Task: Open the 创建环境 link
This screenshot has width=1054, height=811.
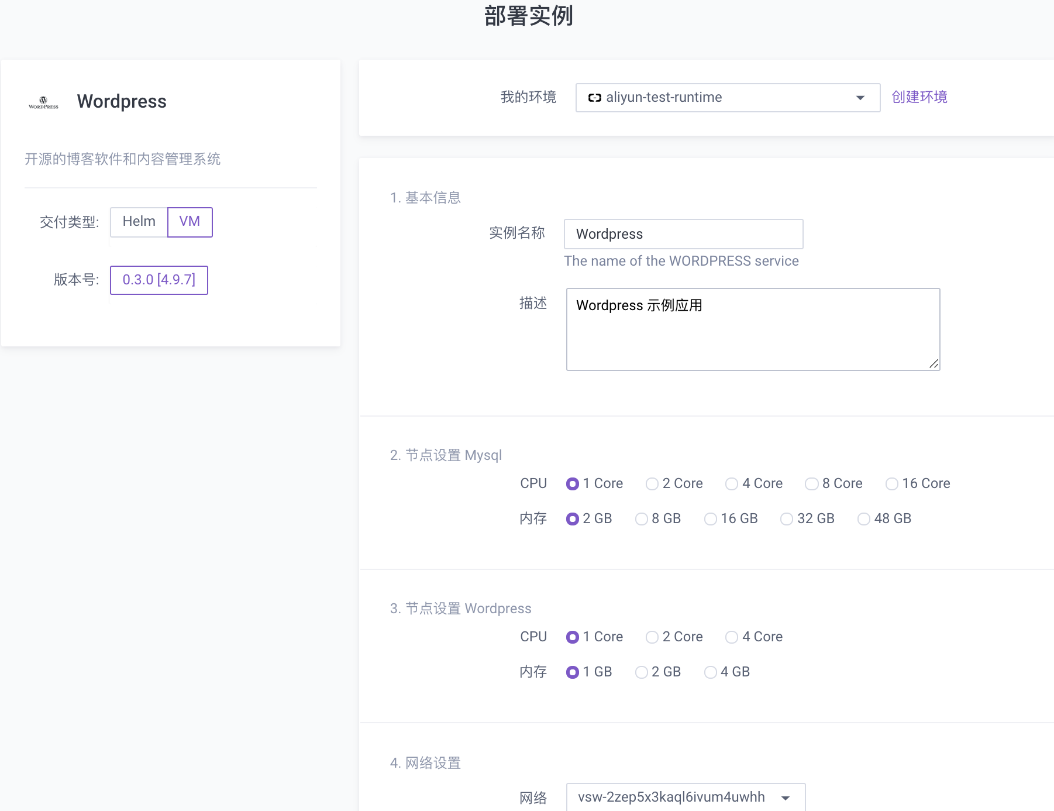Action: click(919, 97)
